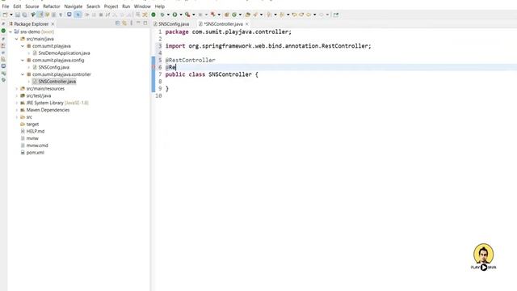Click the New Java Package icon
This screenshot has height=291, width=517.
pos(226,15)
